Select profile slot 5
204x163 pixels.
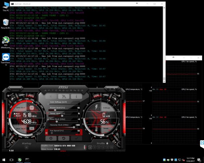point(107,147)
